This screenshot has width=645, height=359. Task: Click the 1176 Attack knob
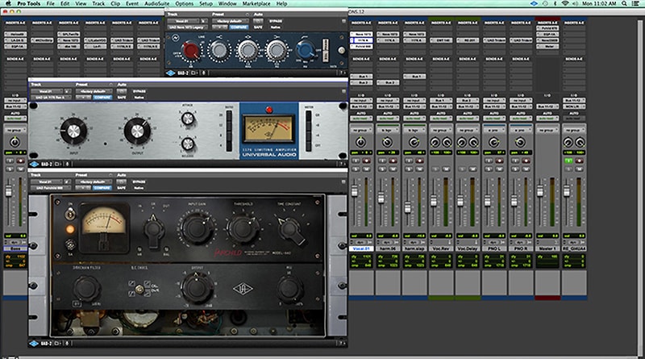(188, 119)
